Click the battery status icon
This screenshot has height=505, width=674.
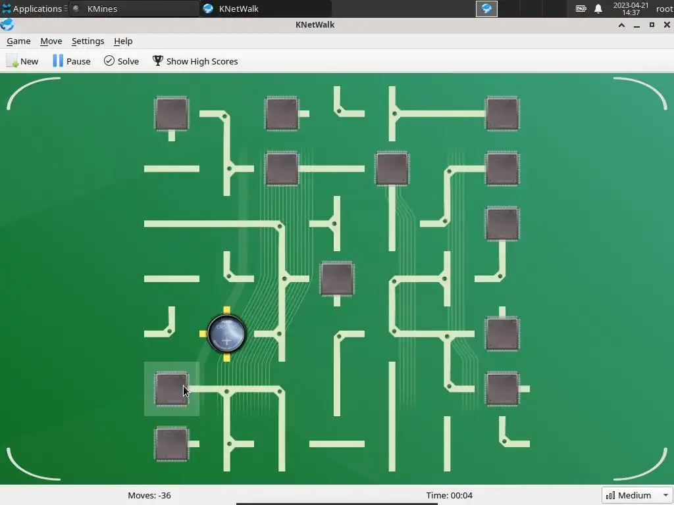581,9
